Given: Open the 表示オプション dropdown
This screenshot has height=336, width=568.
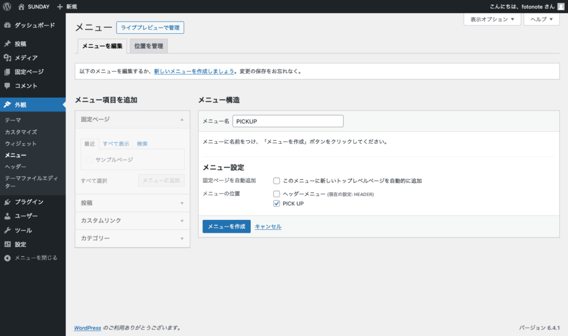Looking at the screenshot, I should pos(492,19).
